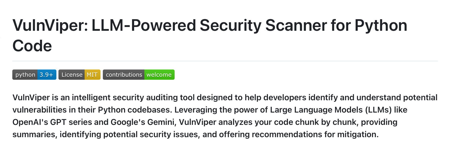The width and height of the screenshot is (451, 150).
Task: Click the green welcome badge segment
Action: click(x=159, y=75)
